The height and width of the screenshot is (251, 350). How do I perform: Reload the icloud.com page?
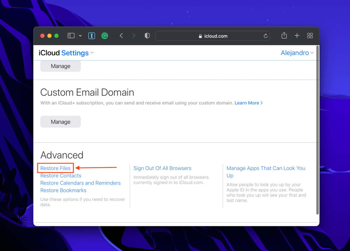[265, 36]
